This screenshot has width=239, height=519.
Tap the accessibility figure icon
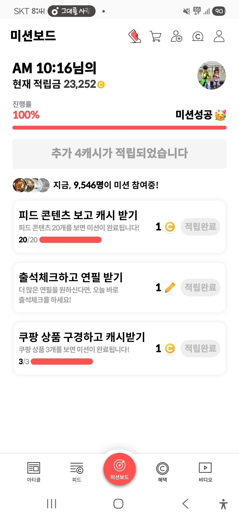[223, 504]
